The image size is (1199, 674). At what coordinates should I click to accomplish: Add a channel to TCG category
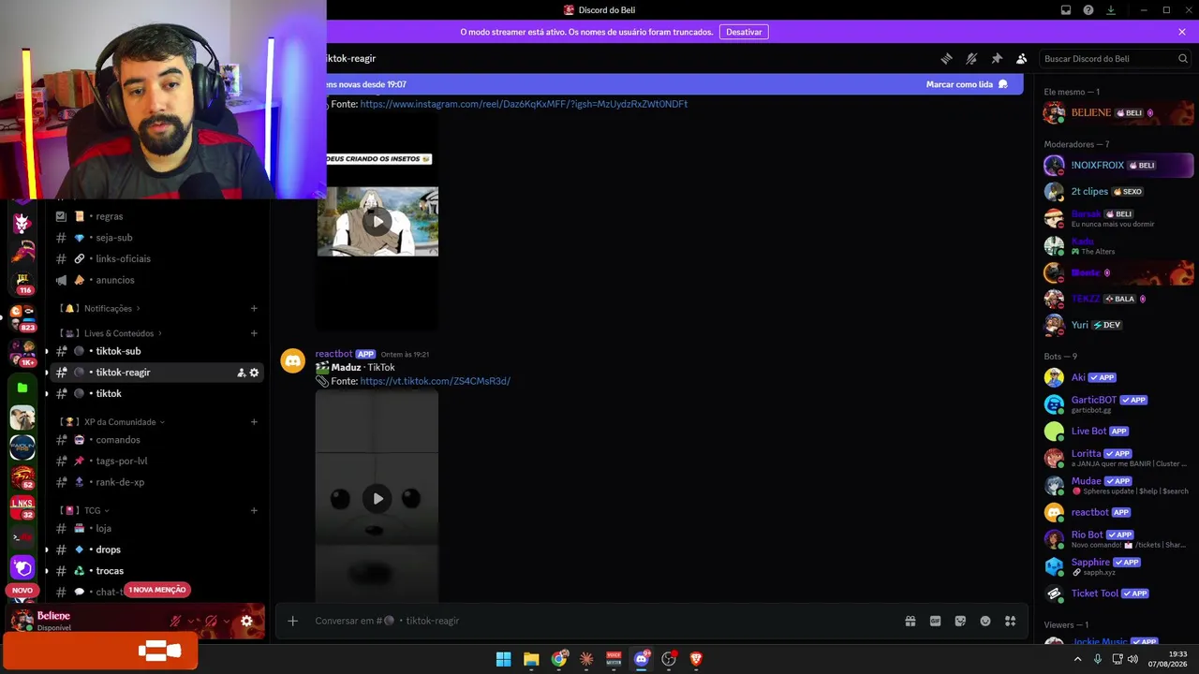254,511
